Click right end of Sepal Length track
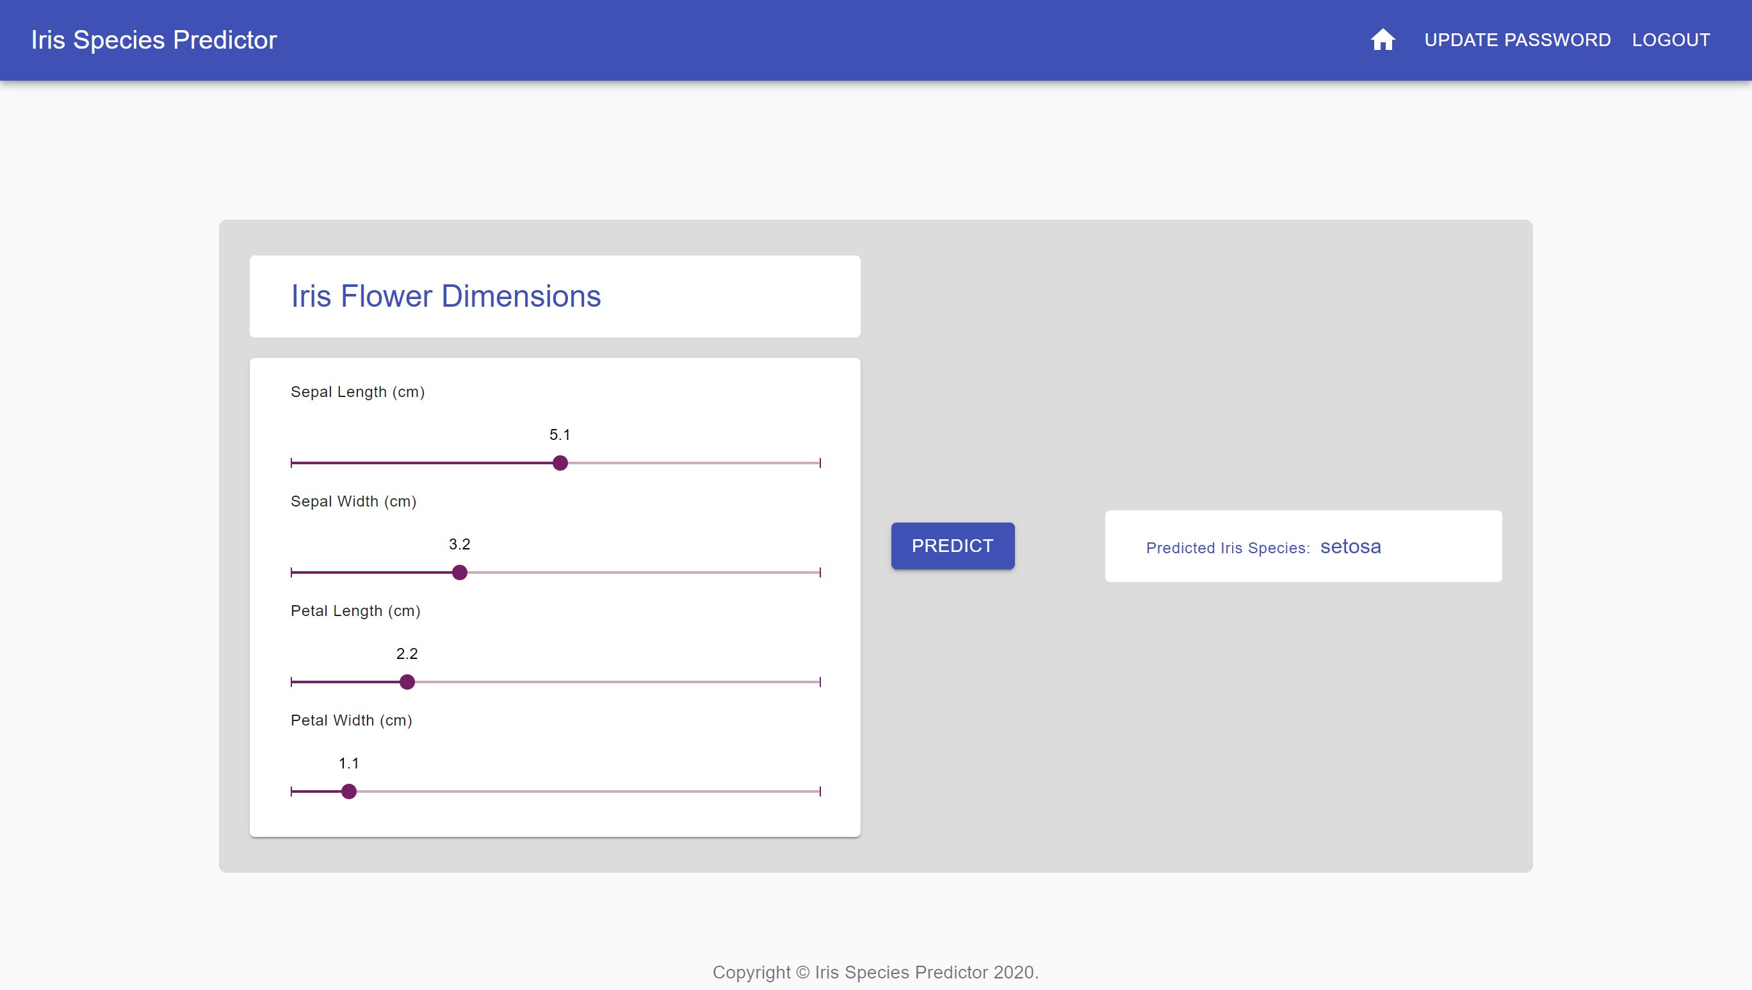Screen dimensions: 1752x990 coord(818,463)
